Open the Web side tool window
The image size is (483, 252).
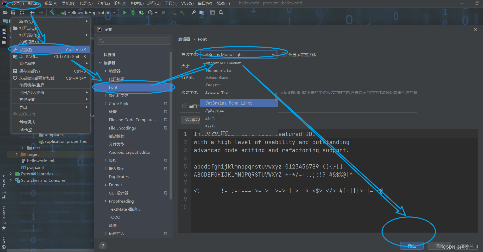point(4,242)
